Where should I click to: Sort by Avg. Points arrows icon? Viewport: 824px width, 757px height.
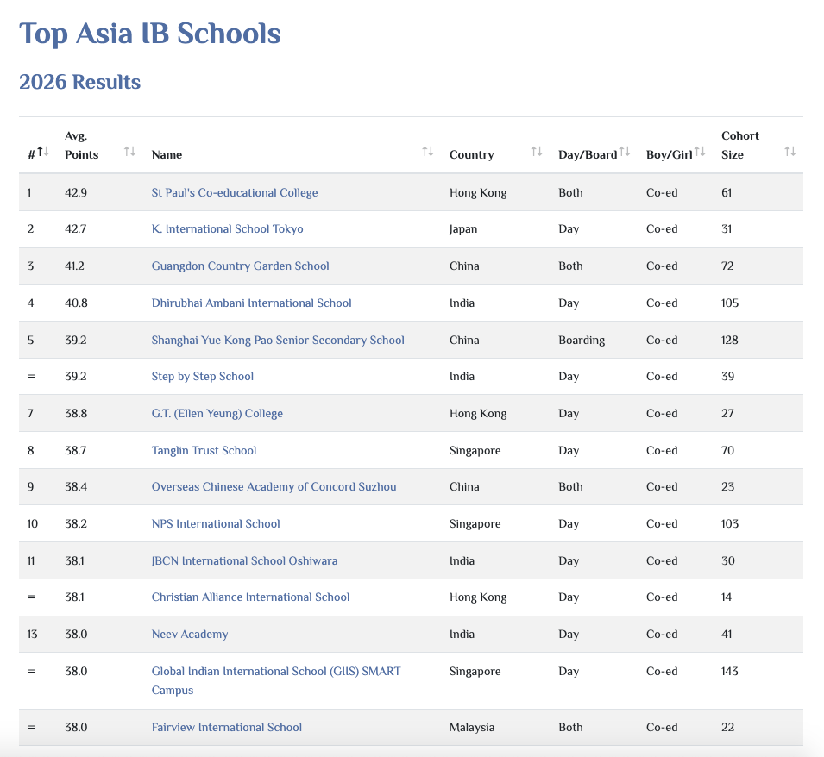click(x=129, y=152)
